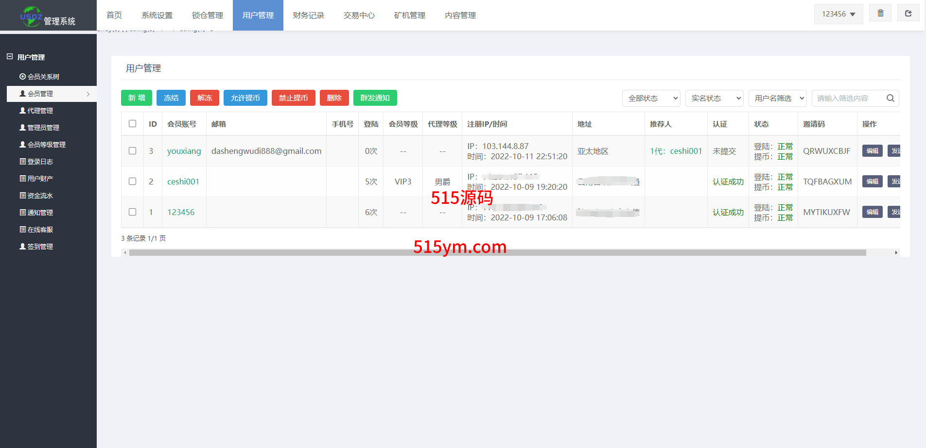
Task: Open 用户财产 sidebar entry
Action: [x=40, y=179]
